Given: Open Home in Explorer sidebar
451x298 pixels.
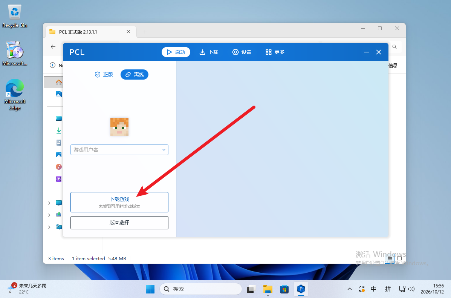Looking at the screenshot, I should click(x=59, y=82).
